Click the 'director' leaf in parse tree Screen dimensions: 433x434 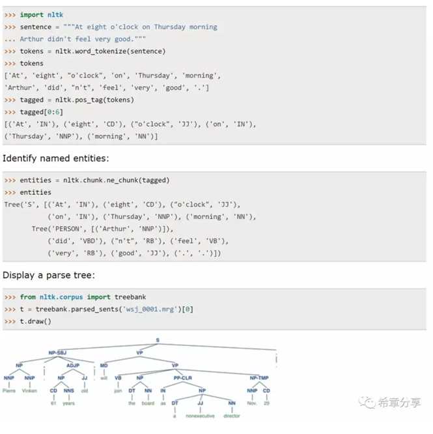point(232,416)
